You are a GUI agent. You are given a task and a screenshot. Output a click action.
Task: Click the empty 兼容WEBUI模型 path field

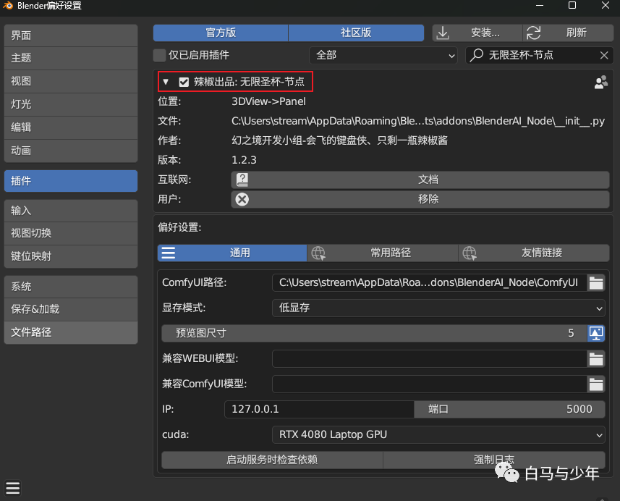tap(430, 359)
